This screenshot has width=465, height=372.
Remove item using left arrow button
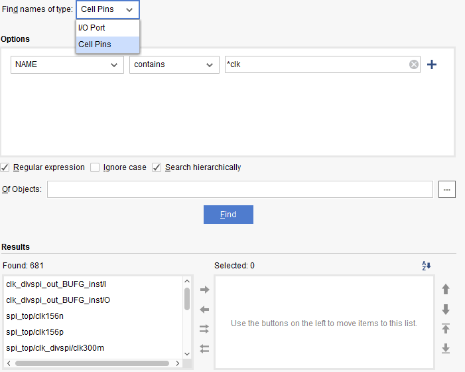tap(204, 309)
